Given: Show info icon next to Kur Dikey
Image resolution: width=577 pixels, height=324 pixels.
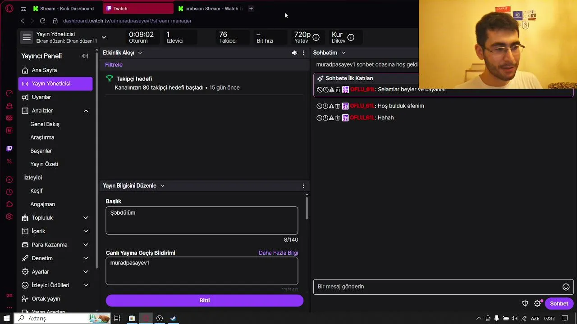Looking at the screenshot, I should pyautogui.click(x=351, y=37).
